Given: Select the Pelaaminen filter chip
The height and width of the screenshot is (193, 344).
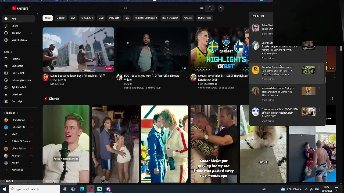Looking at the screenshot, I should (87, 18).
